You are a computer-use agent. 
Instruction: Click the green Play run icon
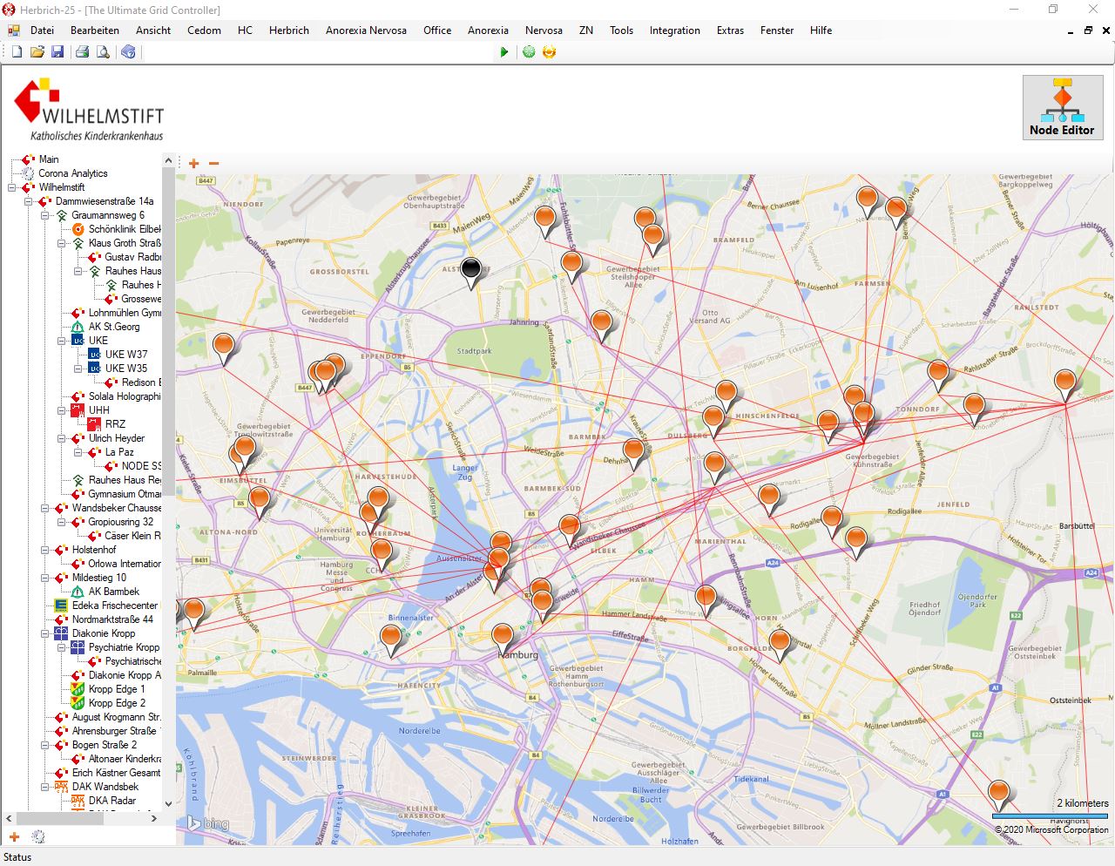click(x=504, y=52)
